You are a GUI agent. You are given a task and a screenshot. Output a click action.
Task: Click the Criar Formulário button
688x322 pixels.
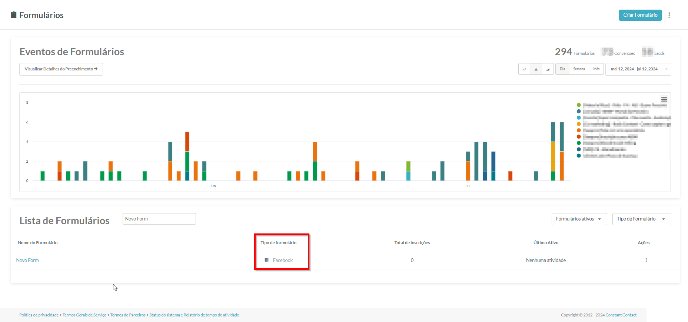pyautogui.click(x=640, y=15)
